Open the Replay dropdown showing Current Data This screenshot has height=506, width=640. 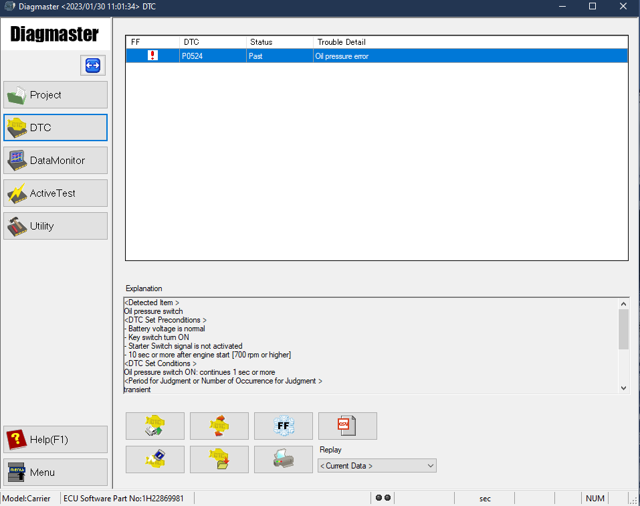(x=377, y=466)
